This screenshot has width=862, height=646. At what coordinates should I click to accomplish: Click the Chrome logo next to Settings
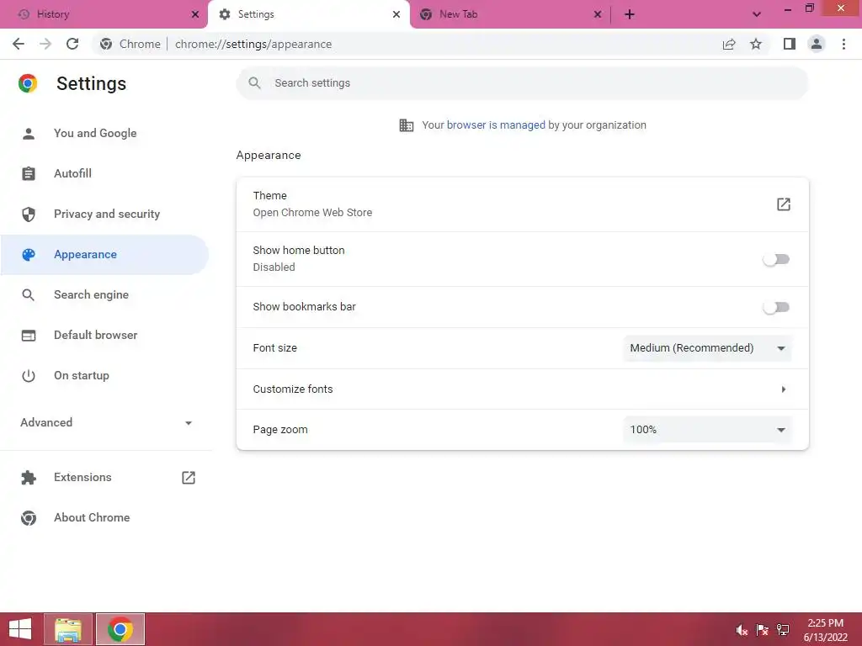click(28, 83)
